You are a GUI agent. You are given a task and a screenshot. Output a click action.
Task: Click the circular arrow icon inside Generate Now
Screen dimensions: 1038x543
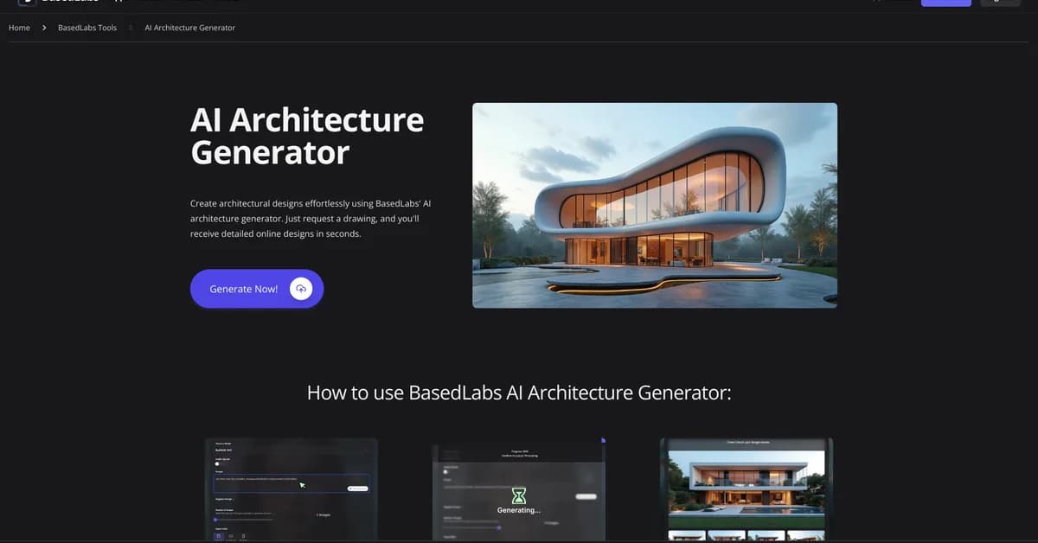pyautogui.click(x=300, y=288)
